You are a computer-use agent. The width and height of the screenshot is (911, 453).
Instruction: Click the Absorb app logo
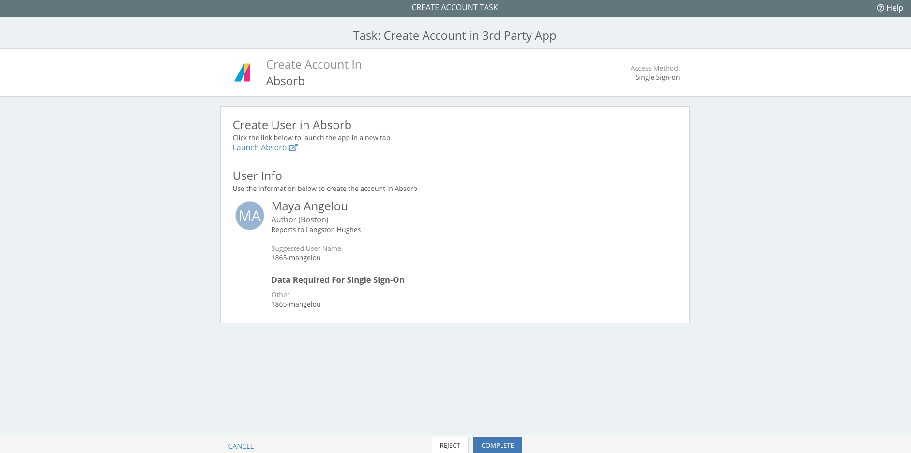[243, 73]
